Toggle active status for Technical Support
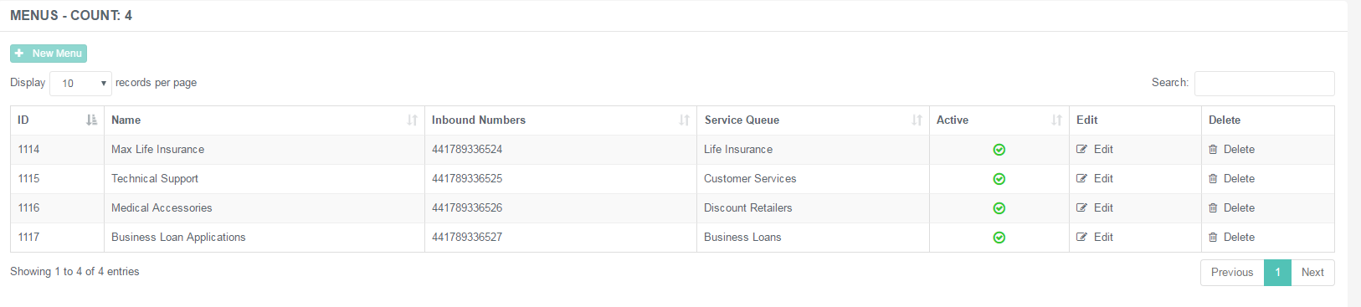1361x307 pixels. (999, 179)
